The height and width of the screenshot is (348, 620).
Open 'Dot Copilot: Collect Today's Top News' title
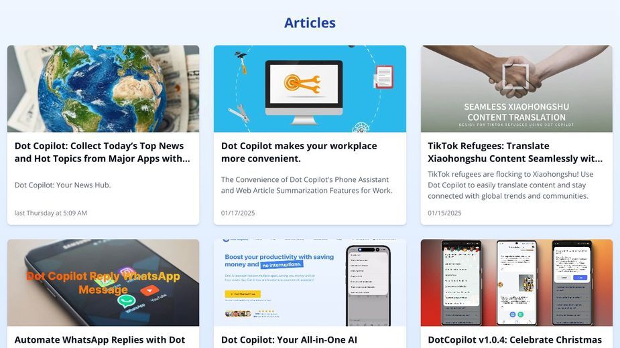click(103, 152)
